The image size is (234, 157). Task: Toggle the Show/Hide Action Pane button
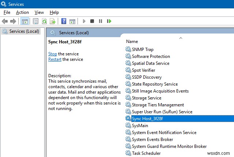72,21
